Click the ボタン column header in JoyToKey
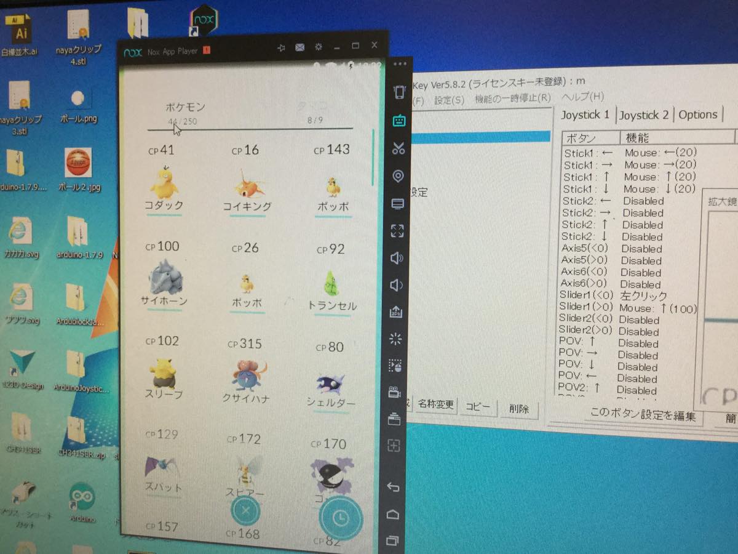Viewport: 738px width, 554px height. point(590,138)
